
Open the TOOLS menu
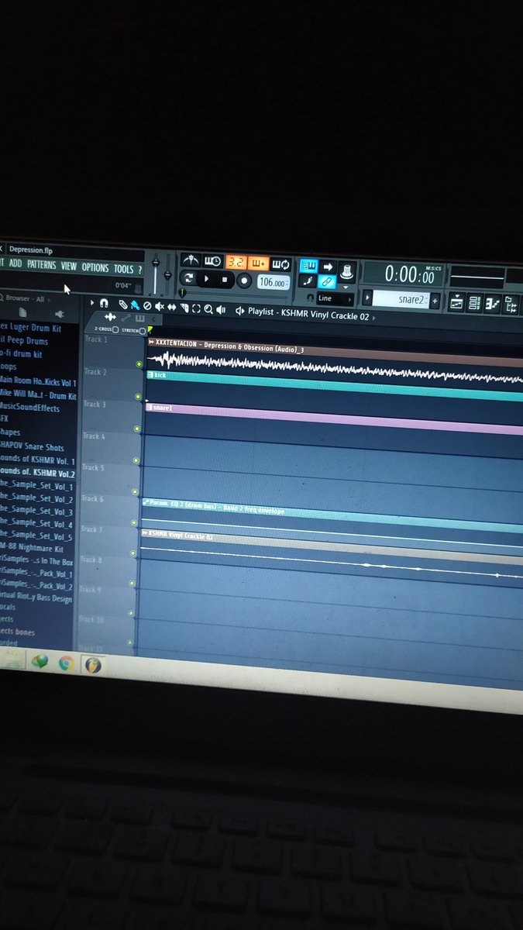coord(124,268)
